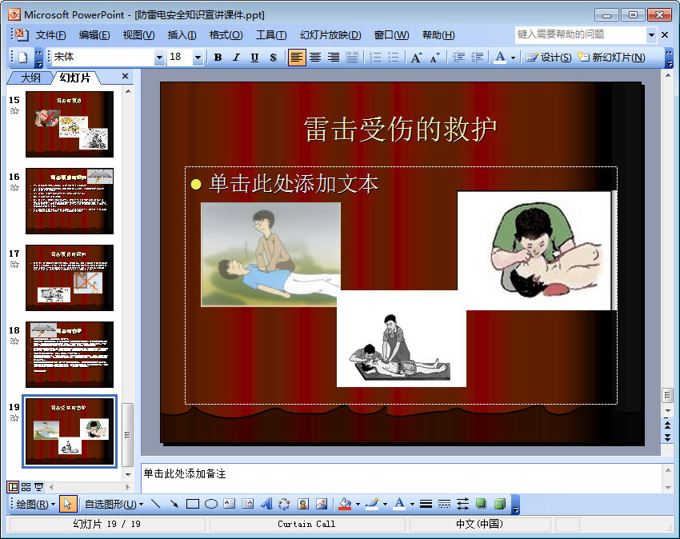Increase indent level

coord(477,58)
